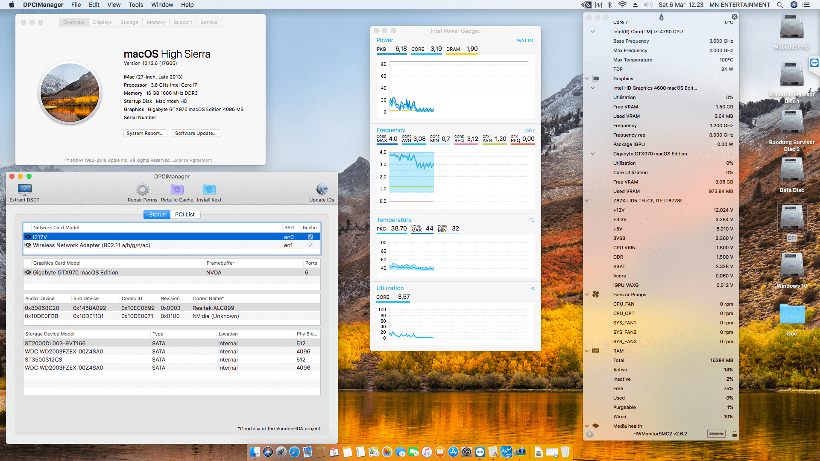Click the eject menu bar icon
This screenshot has height=461, width=820.
[635, 5]
